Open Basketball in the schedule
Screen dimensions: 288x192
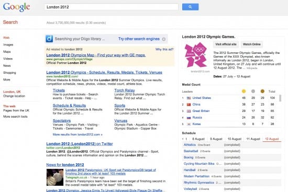tap(191, 151)
